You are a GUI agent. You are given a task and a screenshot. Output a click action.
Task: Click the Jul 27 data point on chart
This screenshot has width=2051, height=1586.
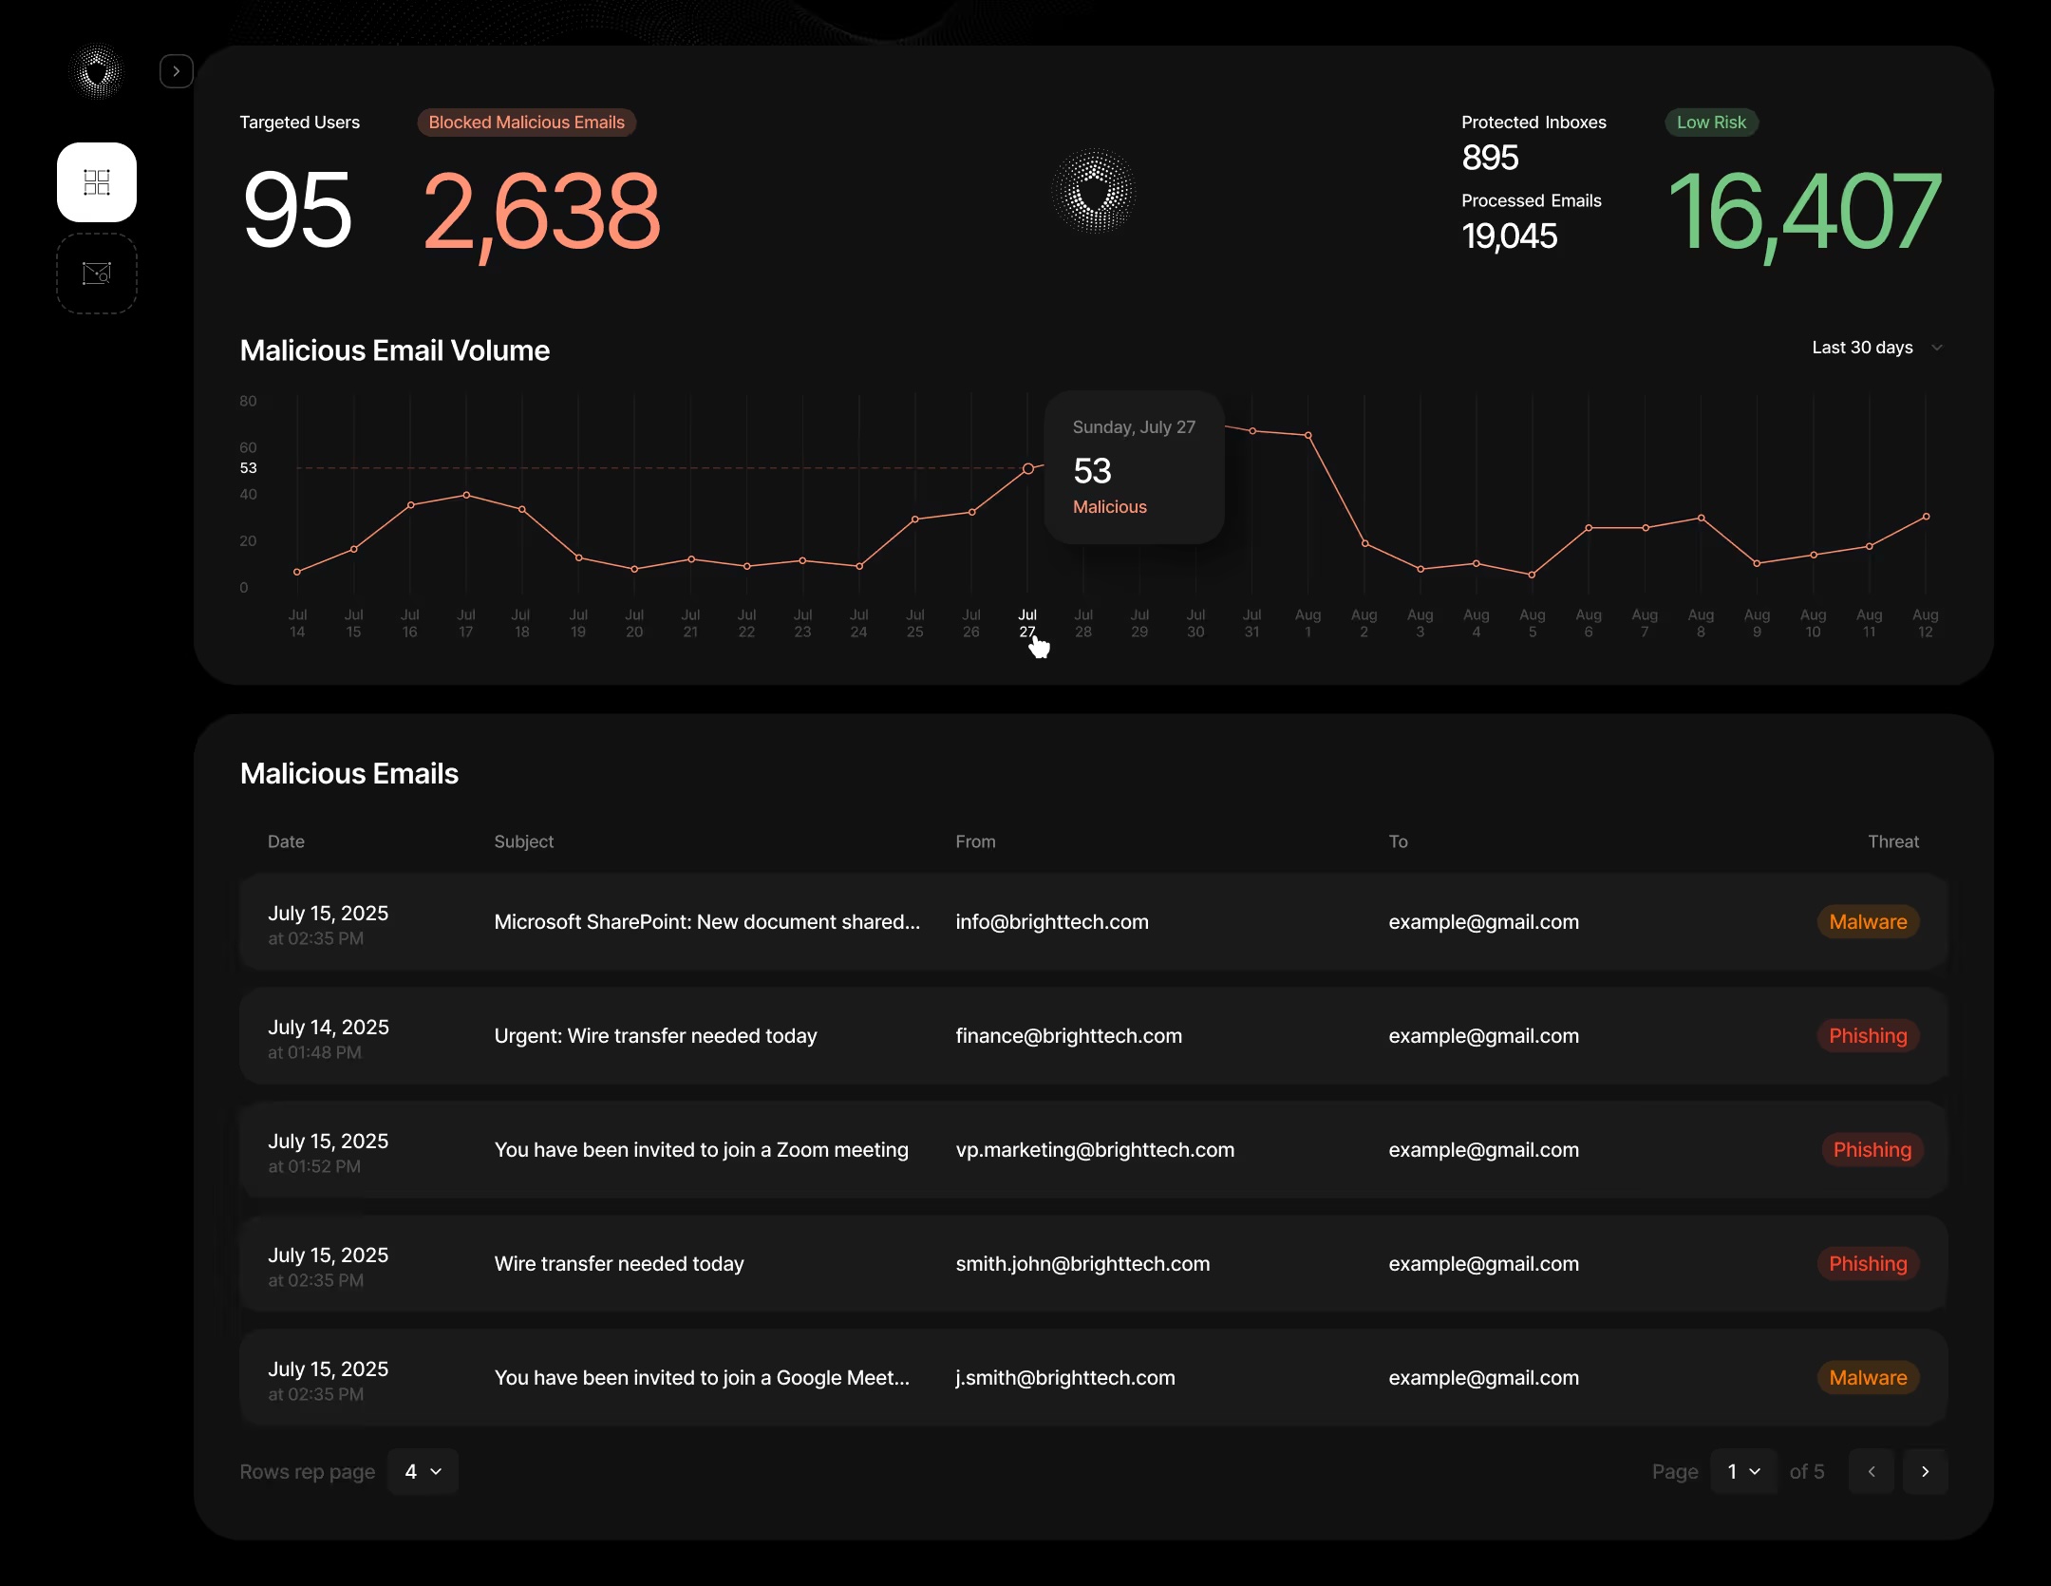pyautogui.click(x=1027, y=468)
